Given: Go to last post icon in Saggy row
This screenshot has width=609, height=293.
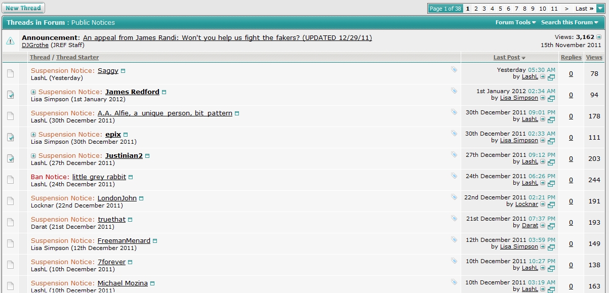Looking at the screenshot, I should [543, 77].
